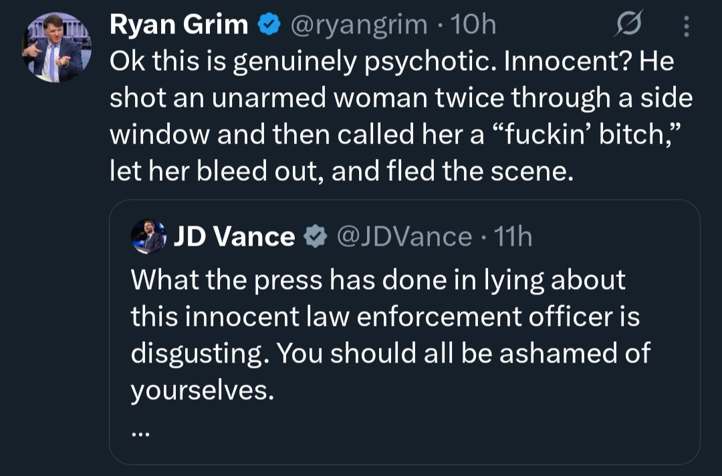Click the word "yourselves." in quoted post
The height and width of the screenshot is (476, 722).
202,391
